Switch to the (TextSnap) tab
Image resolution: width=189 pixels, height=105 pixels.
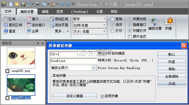pos(80,12)
